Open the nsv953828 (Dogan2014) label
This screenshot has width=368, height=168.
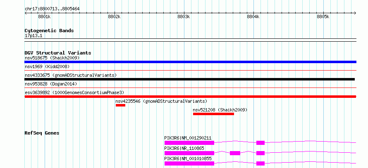pos(51,84)
